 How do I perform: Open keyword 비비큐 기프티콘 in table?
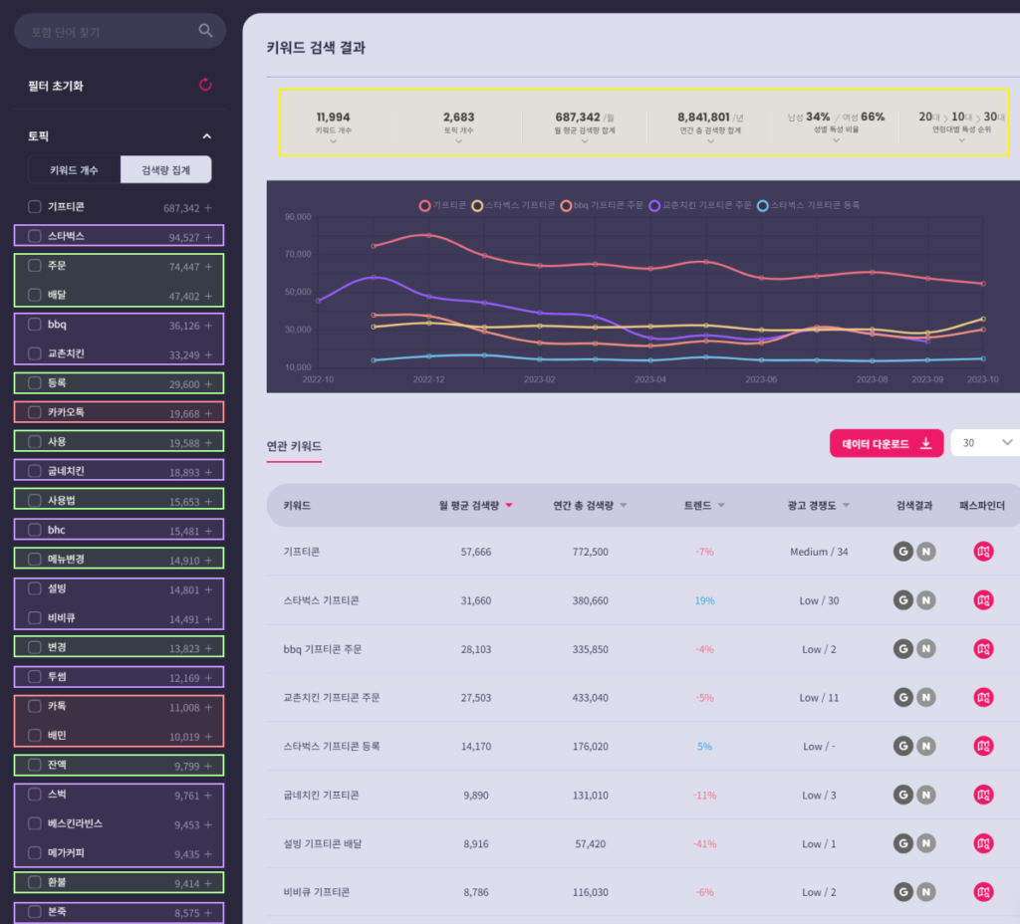(x=316, y=892)
